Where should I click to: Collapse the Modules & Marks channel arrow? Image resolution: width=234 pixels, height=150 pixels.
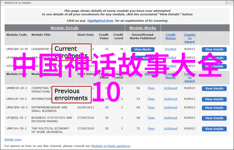tap(2, 3)
